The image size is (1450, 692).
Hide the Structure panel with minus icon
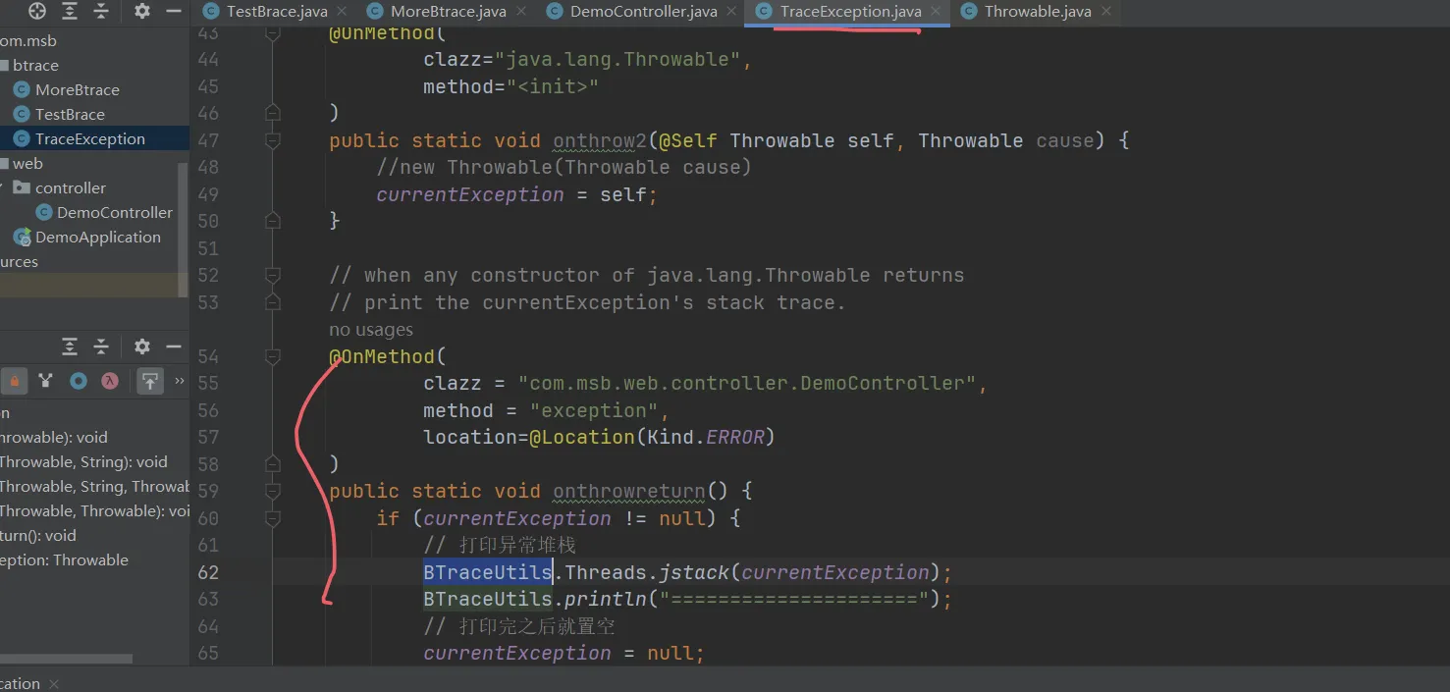pyautogui.click(x=174, y=346)
